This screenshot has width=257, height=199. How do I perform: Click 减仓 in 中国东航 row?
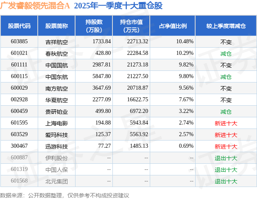226,77
